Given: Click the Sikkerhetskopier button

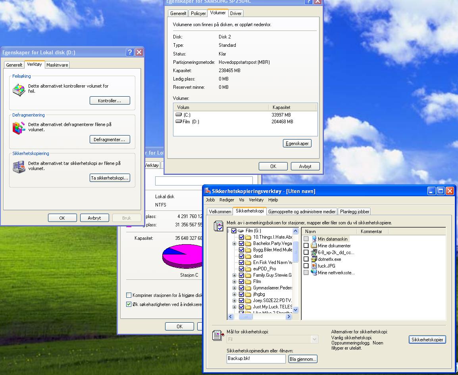Looking at the screenshot, I should (427, 339).
